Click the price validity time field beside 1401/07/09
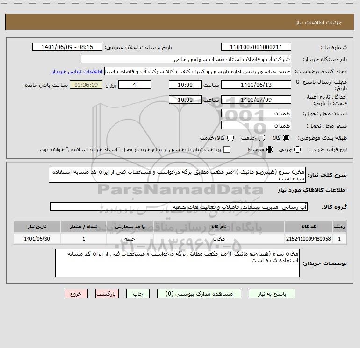The image size is (360, 348). (x=185, y=99)
